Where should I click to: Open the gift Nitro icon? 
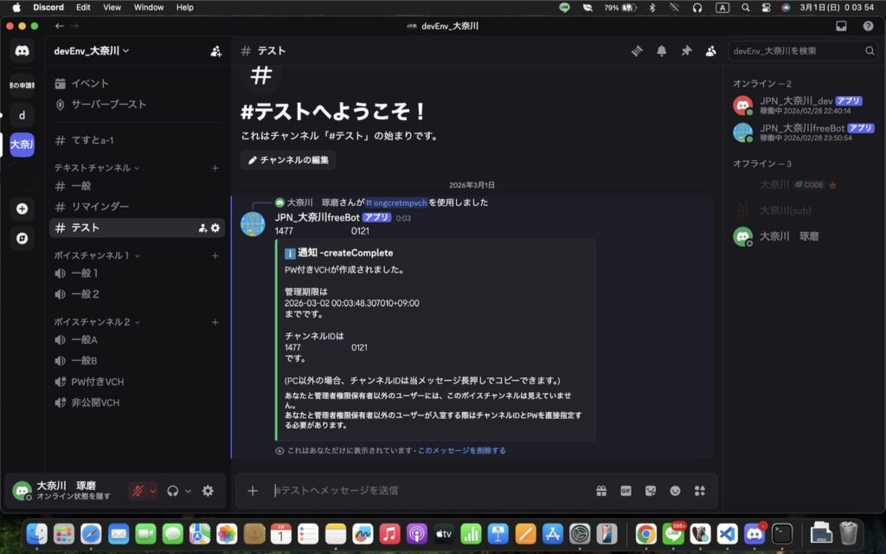(x=601, y=491)
